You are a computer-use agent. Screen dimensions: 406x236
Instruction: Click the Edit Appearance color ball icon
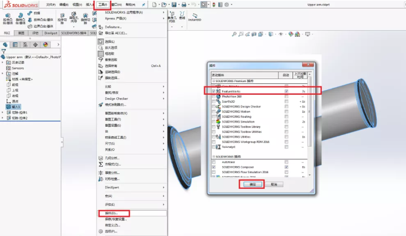click(291, 34)
